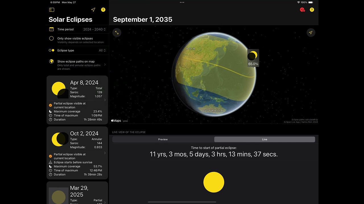364x204 pixels.
Task: Click Time of maximum clock icon, Apr 8 card
Action: pyautogui.click(x=50, y=115)
